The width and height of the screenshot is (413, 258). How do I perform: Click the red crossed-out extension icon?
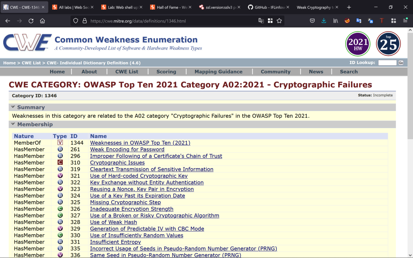point(347,21)
